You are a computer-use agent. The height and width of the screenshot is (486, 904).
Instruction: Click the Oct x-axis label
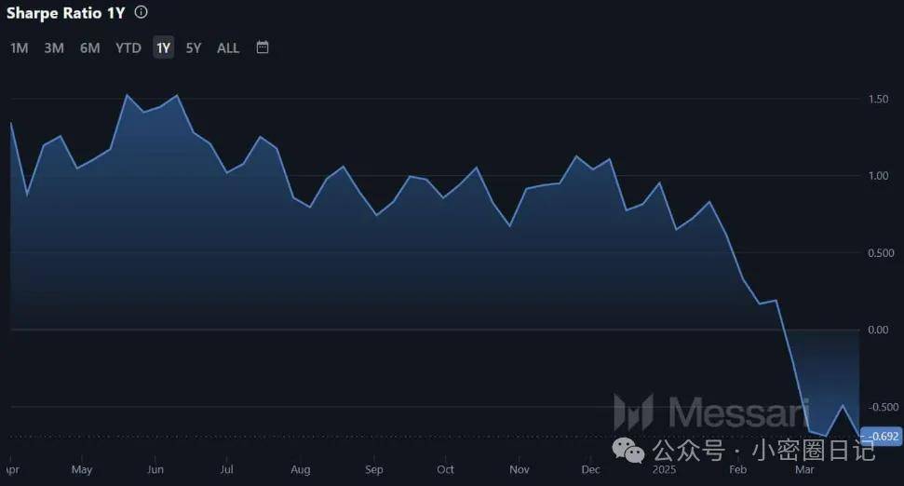click(445, 470)
